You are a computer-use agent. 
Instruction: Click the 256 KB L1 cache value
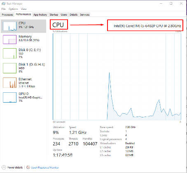129,147
